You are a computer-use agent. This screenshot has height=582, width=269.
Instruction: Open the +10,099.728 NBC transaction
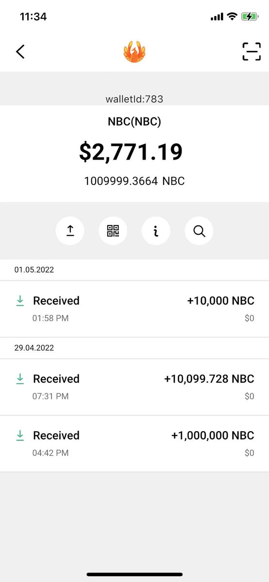134,387
